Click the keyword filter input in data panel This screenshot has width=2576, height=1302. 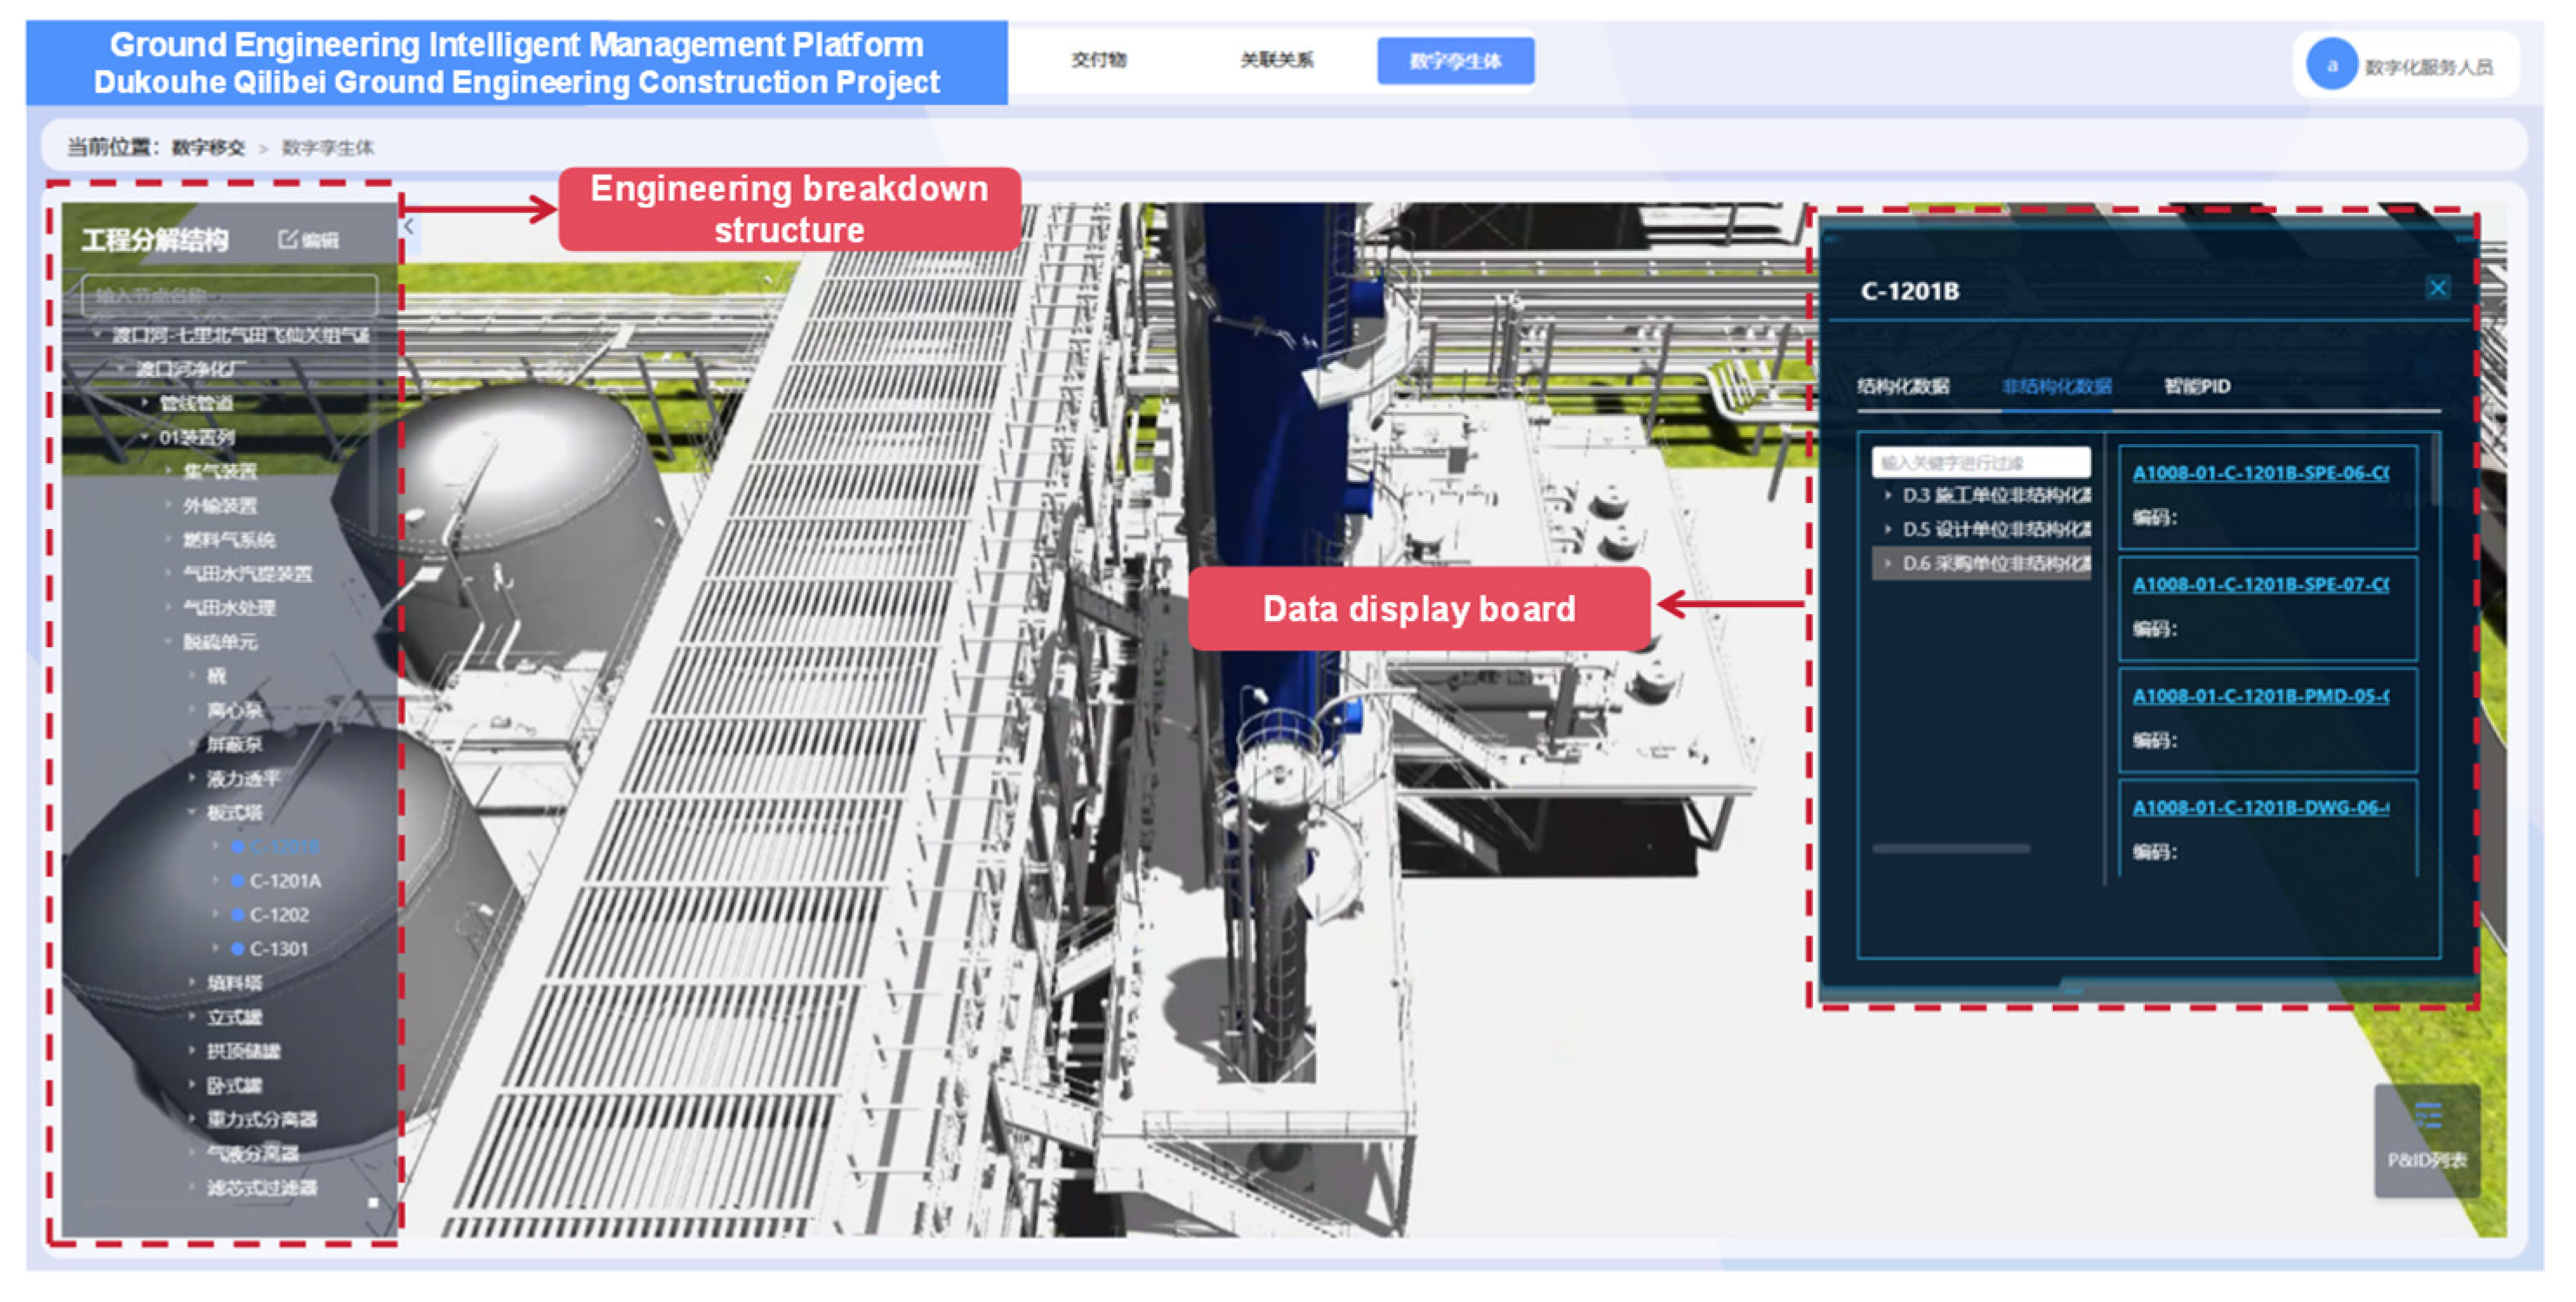pos(1980,463)
